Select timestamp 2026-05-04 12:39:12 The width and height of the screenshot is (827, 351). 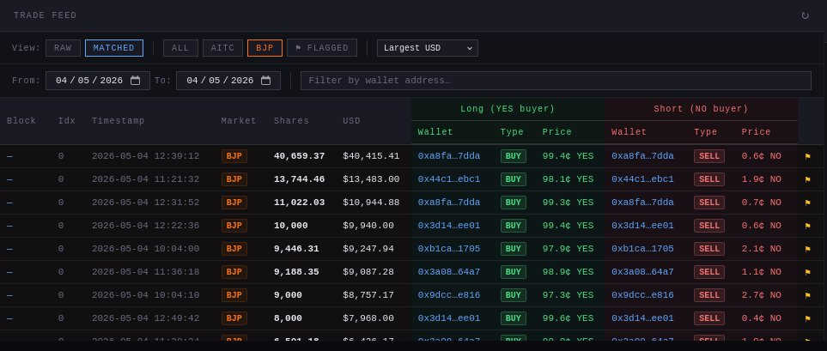pyautogui.click(x=146, y=156)
